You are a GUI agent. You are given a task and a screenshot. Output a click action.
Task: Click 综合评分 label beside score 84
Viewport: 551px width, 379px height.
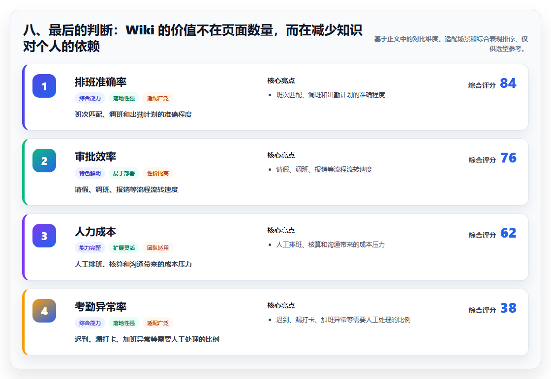[x=482, y=85]
